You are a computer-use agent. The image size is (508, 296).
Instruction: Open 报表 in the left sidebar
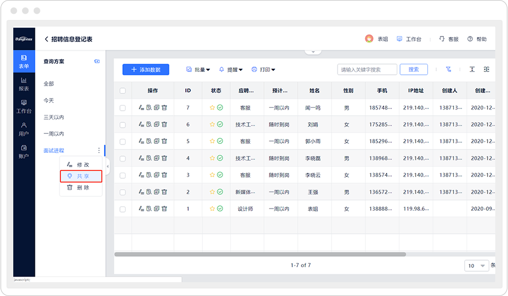[24, 84]
